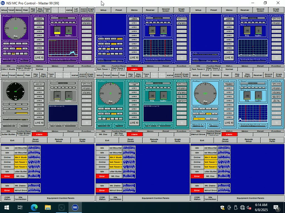Click the network globe tray icon

click(x=242, y=207)
